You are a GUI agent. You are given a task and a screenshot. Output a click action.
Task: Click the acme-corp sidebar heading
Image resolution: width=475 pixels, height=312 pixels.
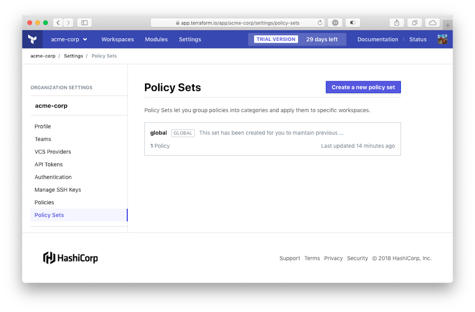(x=51, y=106)
